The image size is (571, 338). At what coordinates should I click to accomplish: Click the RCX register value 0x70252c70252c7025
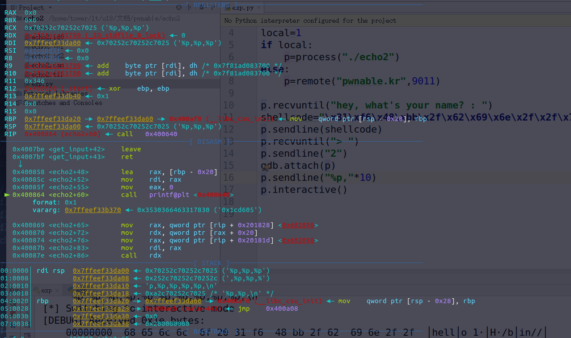[x=60, y=28]
